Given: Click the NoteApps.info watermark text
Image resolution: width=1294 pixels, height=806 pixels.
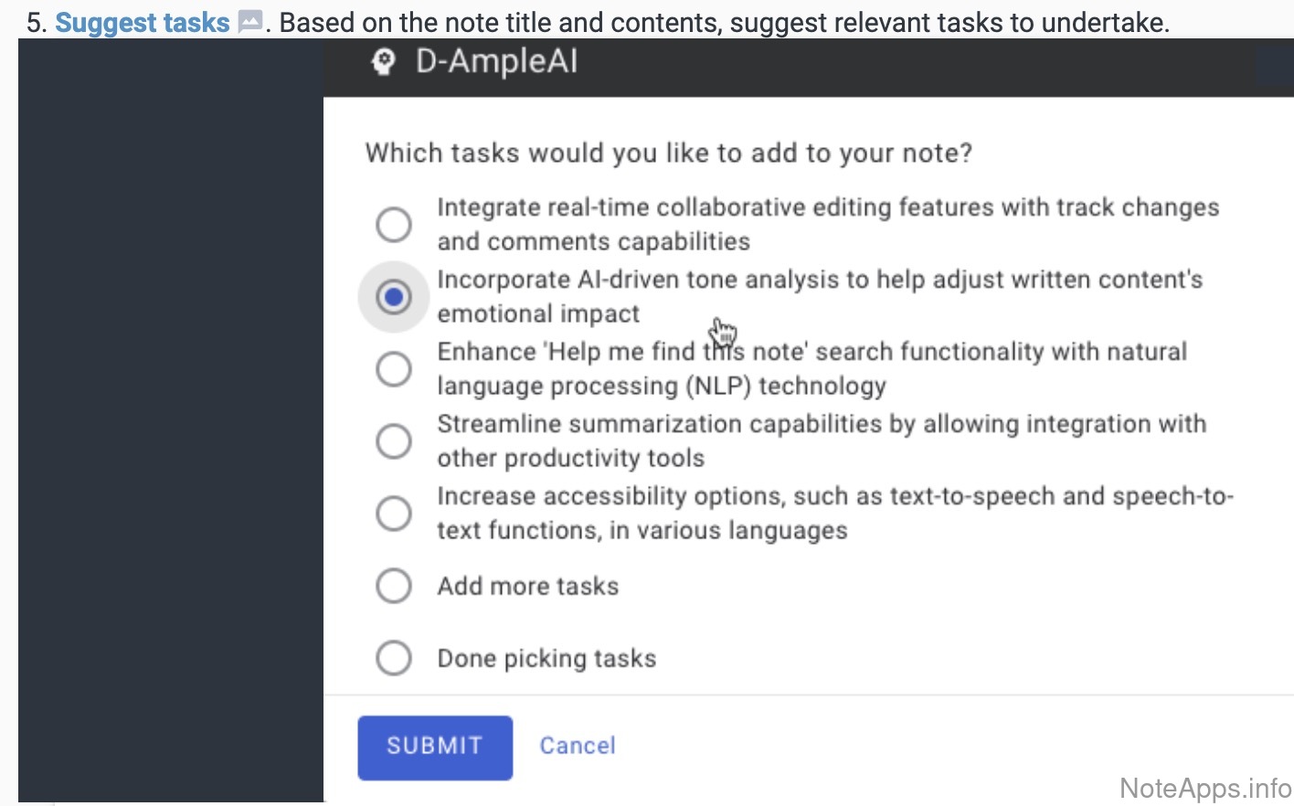Looking at the screenshot, I should [x=1204, y=788].
